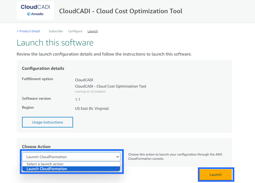This screenshot has height=183, width=255.
Task: Click the CloudCADI logo in the header
Action: [x=35, y=7]
